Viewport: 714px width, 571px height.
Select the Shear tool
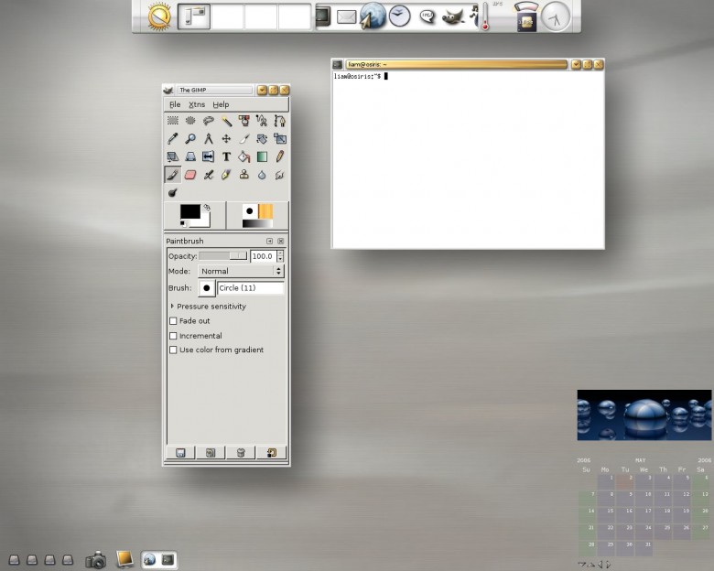173,156
